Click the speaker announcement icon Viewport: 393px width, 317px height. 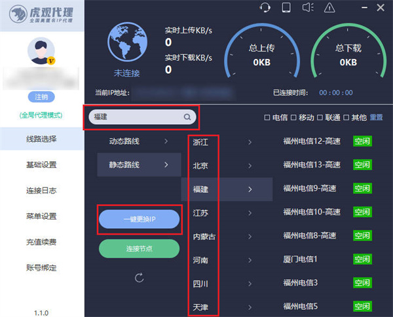pyautogui.click(x=307, y=8)
